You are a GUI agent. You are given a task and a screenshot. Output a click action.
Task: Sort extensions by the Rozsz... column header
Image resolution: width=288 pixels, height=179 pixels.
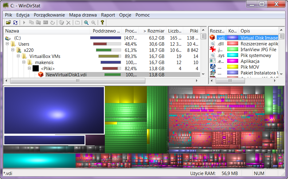click(218, 31)
